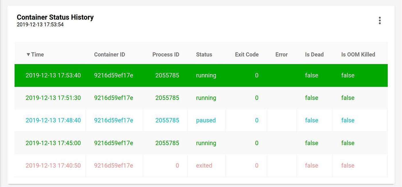Sort the table by Error column
402x187 pixels.
281,54
